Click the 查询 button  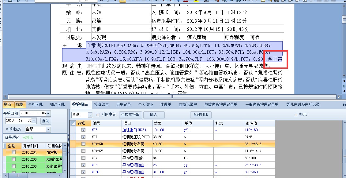tap(45, 121)
